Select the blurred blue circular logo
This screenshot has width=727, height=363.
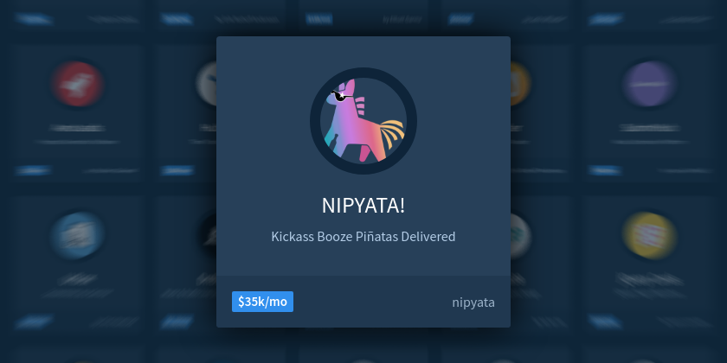click(x=77, y=235)
